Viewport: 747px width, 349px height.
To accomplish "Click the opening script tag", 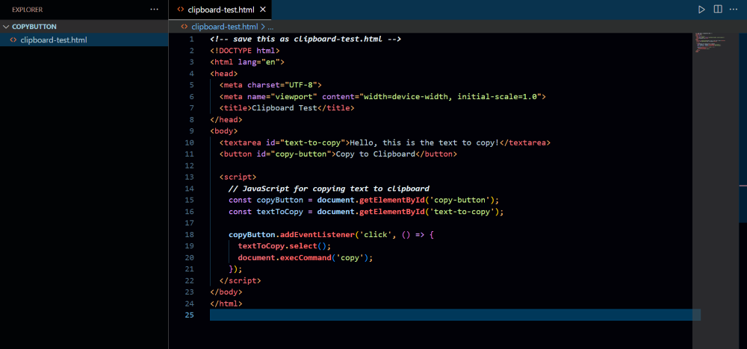I will [238, 177].
